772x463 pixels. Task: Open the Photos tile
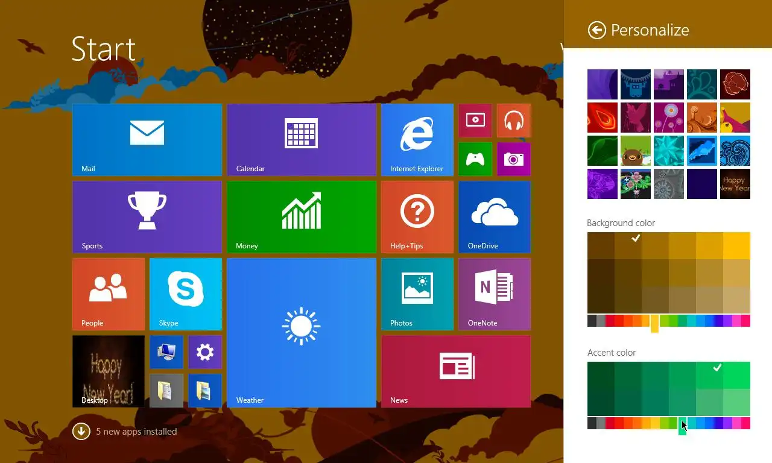click(417, 294)
